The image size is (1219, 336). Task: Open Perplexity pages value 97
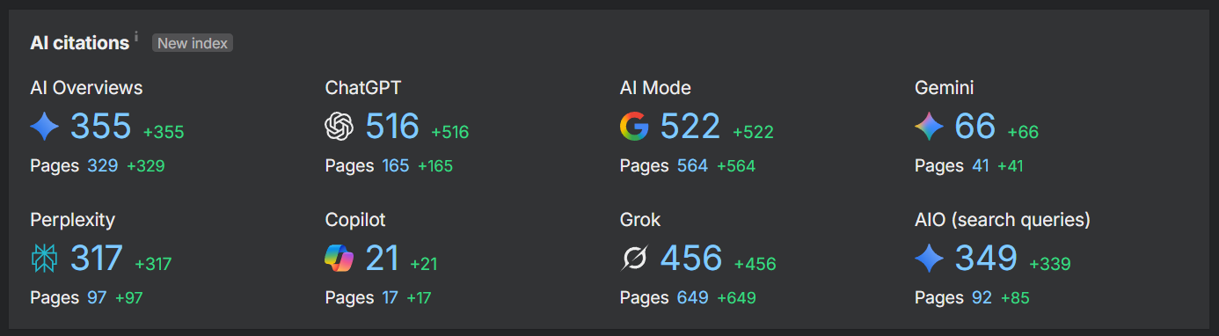(x=97, y=297)
